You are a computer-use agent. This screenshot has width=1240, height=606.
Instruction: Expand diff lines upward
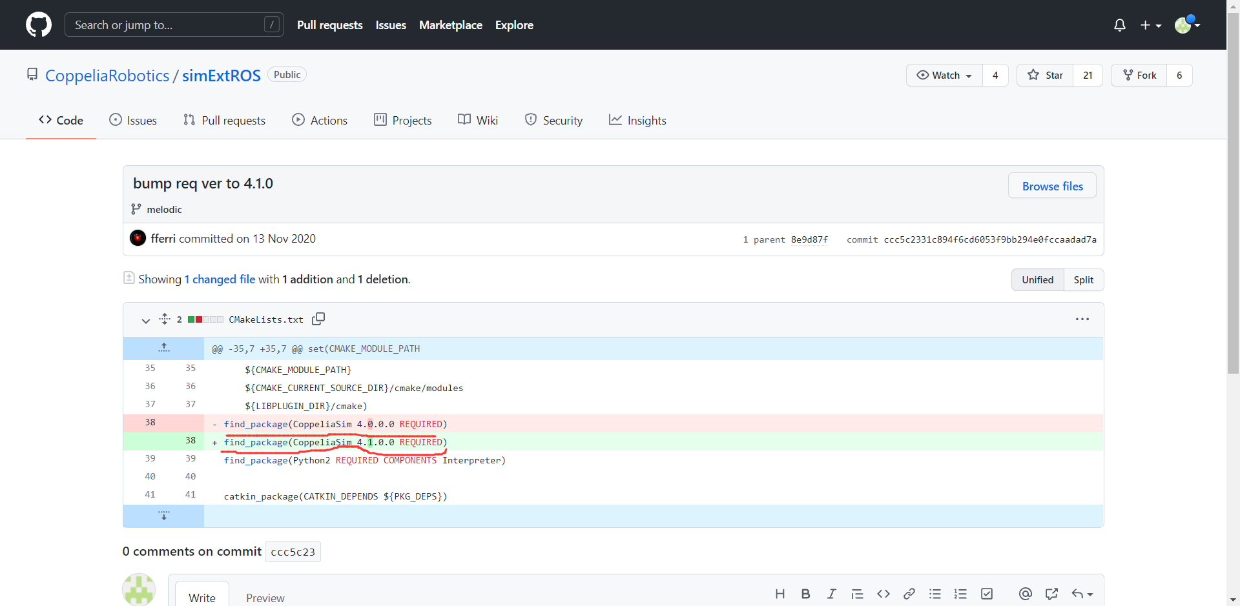164,348
